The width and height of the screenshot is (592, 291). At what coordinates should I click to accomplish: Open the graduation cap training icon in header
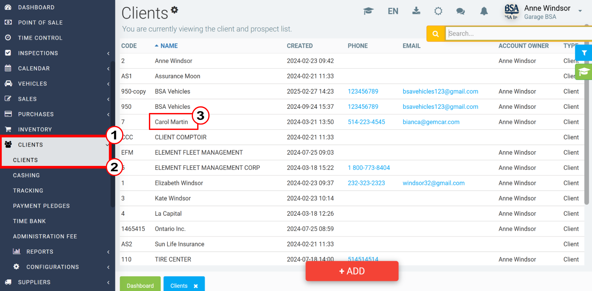[368, 11]
